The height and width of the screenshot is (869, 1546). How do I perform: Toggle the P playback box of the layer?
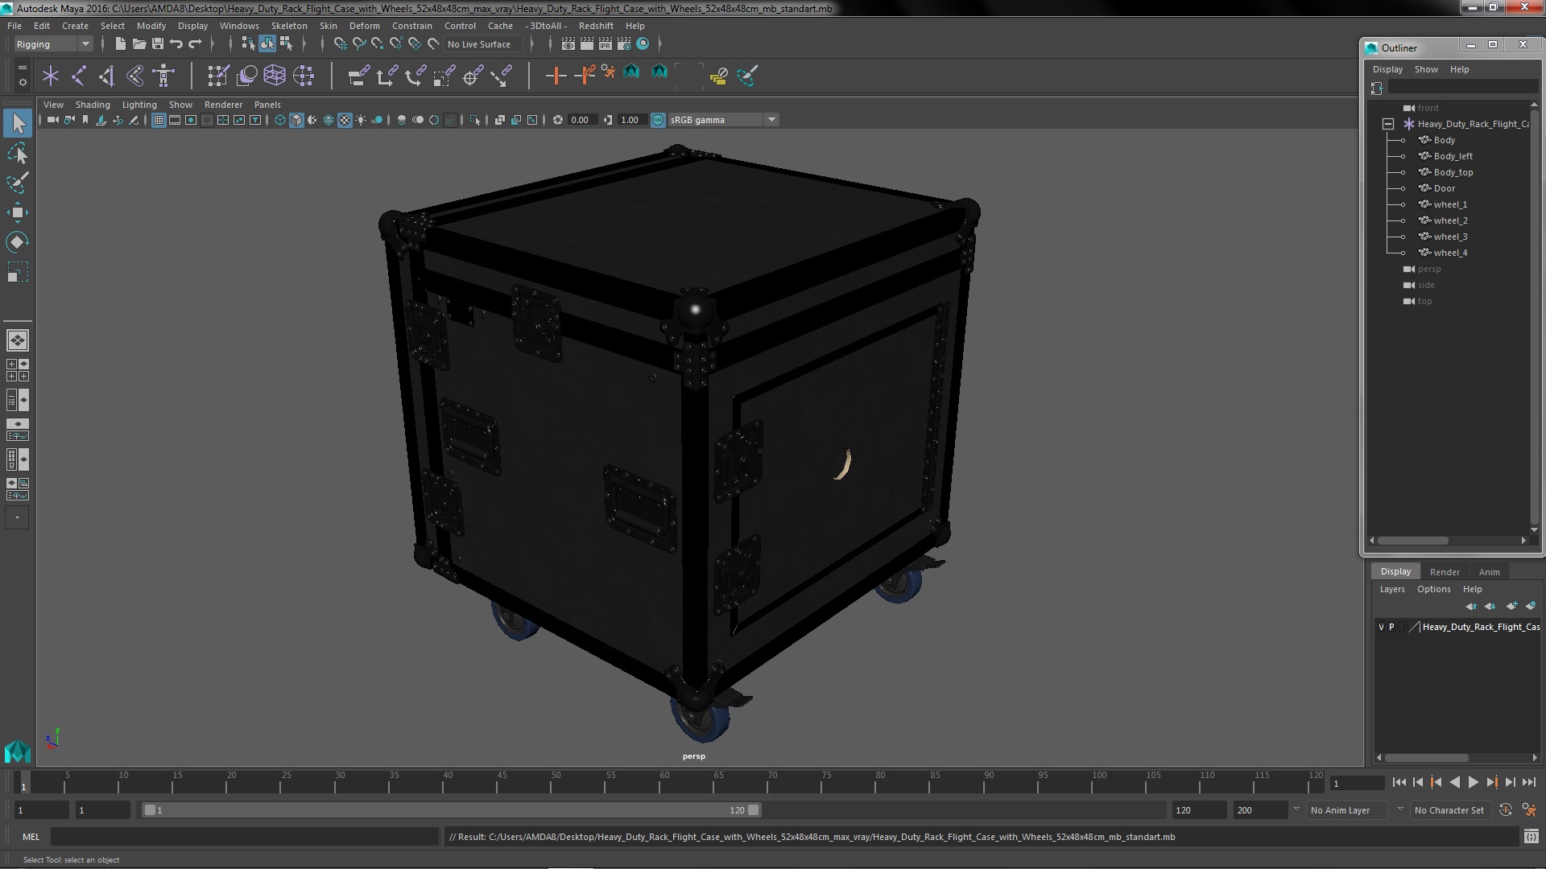coord(1391,627)
